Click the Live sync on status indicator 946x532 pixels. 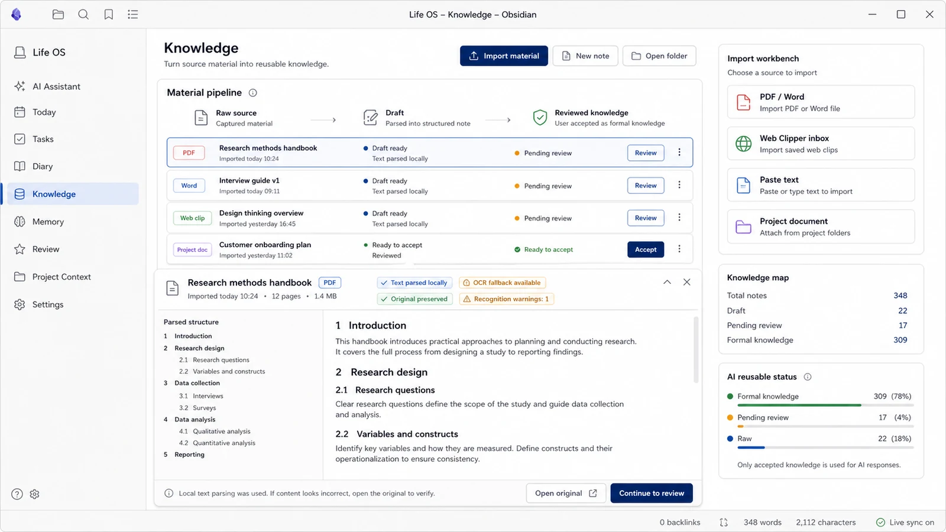[905, 523]
